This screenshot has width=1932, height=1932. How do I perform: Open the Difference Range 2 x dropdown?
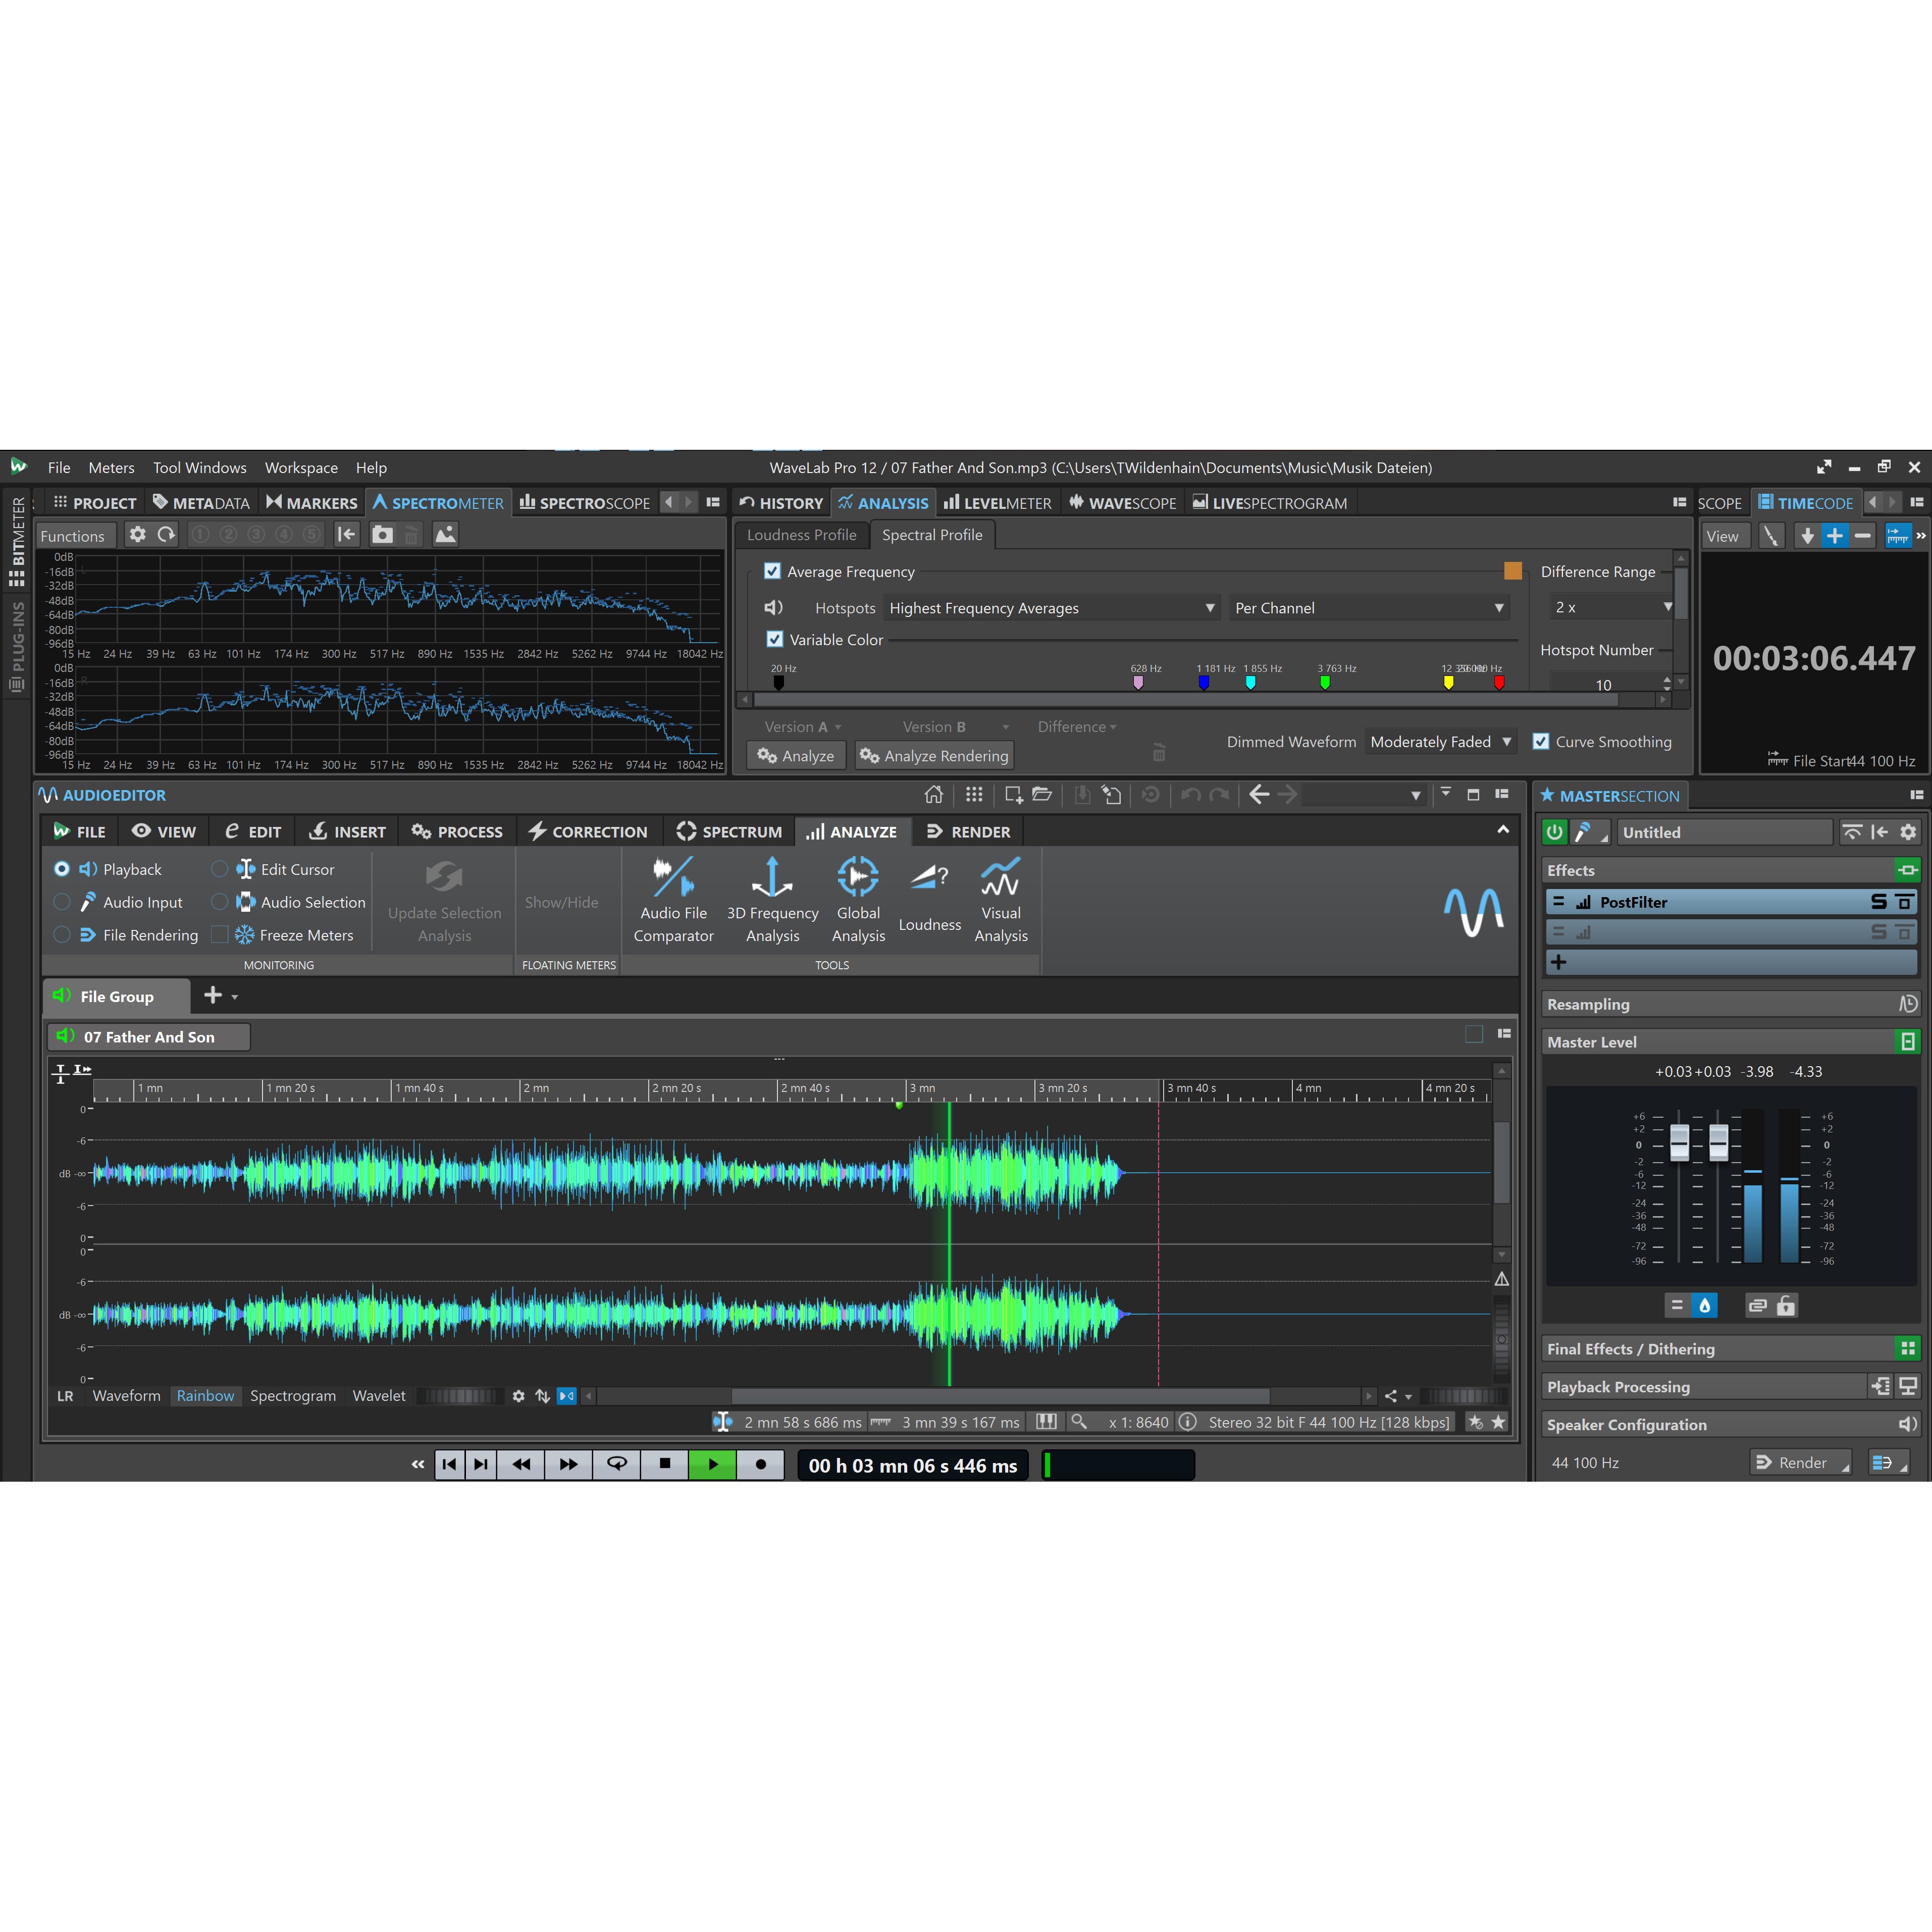tap(1611, 607)
